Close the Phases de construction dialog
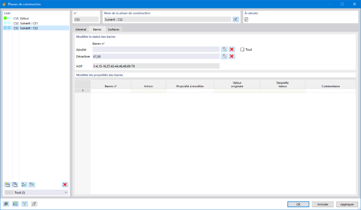361x210 pixels. pyautogui.click(x=354, y=4)
